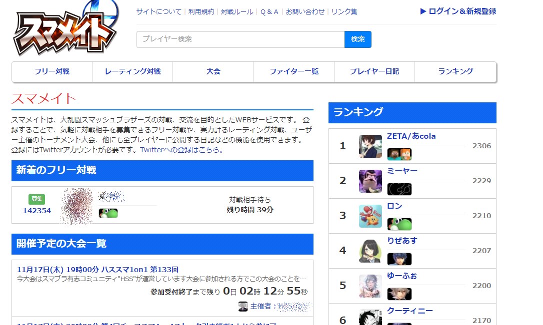Click the rating value 2306
The image size is (543, 325).
481,146
